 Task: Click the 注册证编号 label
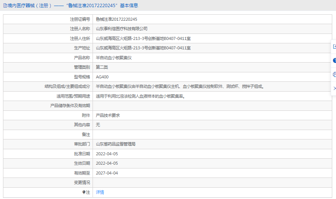(80, 19)
